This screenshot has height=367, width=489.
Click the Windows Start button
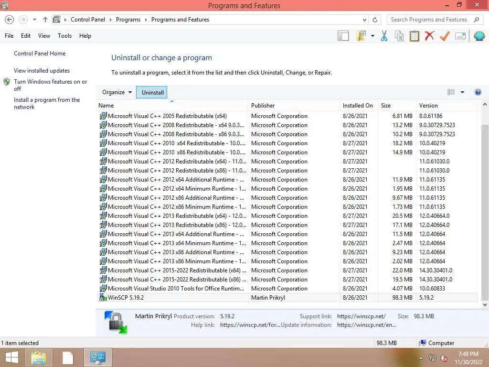coord(11,357)
